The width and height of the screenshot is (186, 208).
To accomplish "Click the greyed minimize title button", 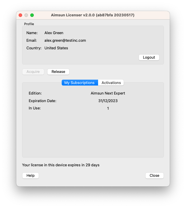I will point(26,15).
